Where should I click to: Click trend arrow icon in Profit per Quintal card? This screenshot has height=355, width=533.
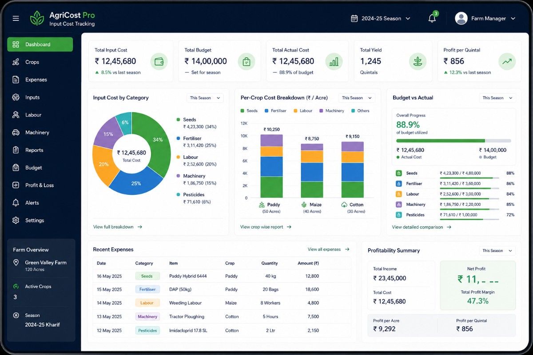click(x=507, y=61)
